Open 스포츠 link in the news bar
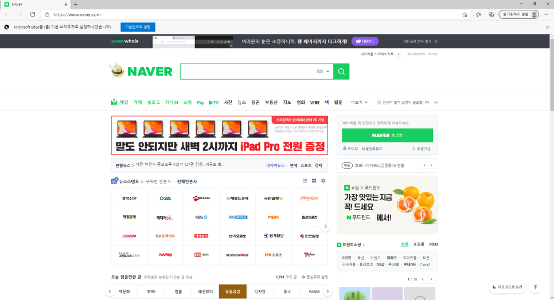The width and height of the screenshot is (554, 300). pos(306,165)
